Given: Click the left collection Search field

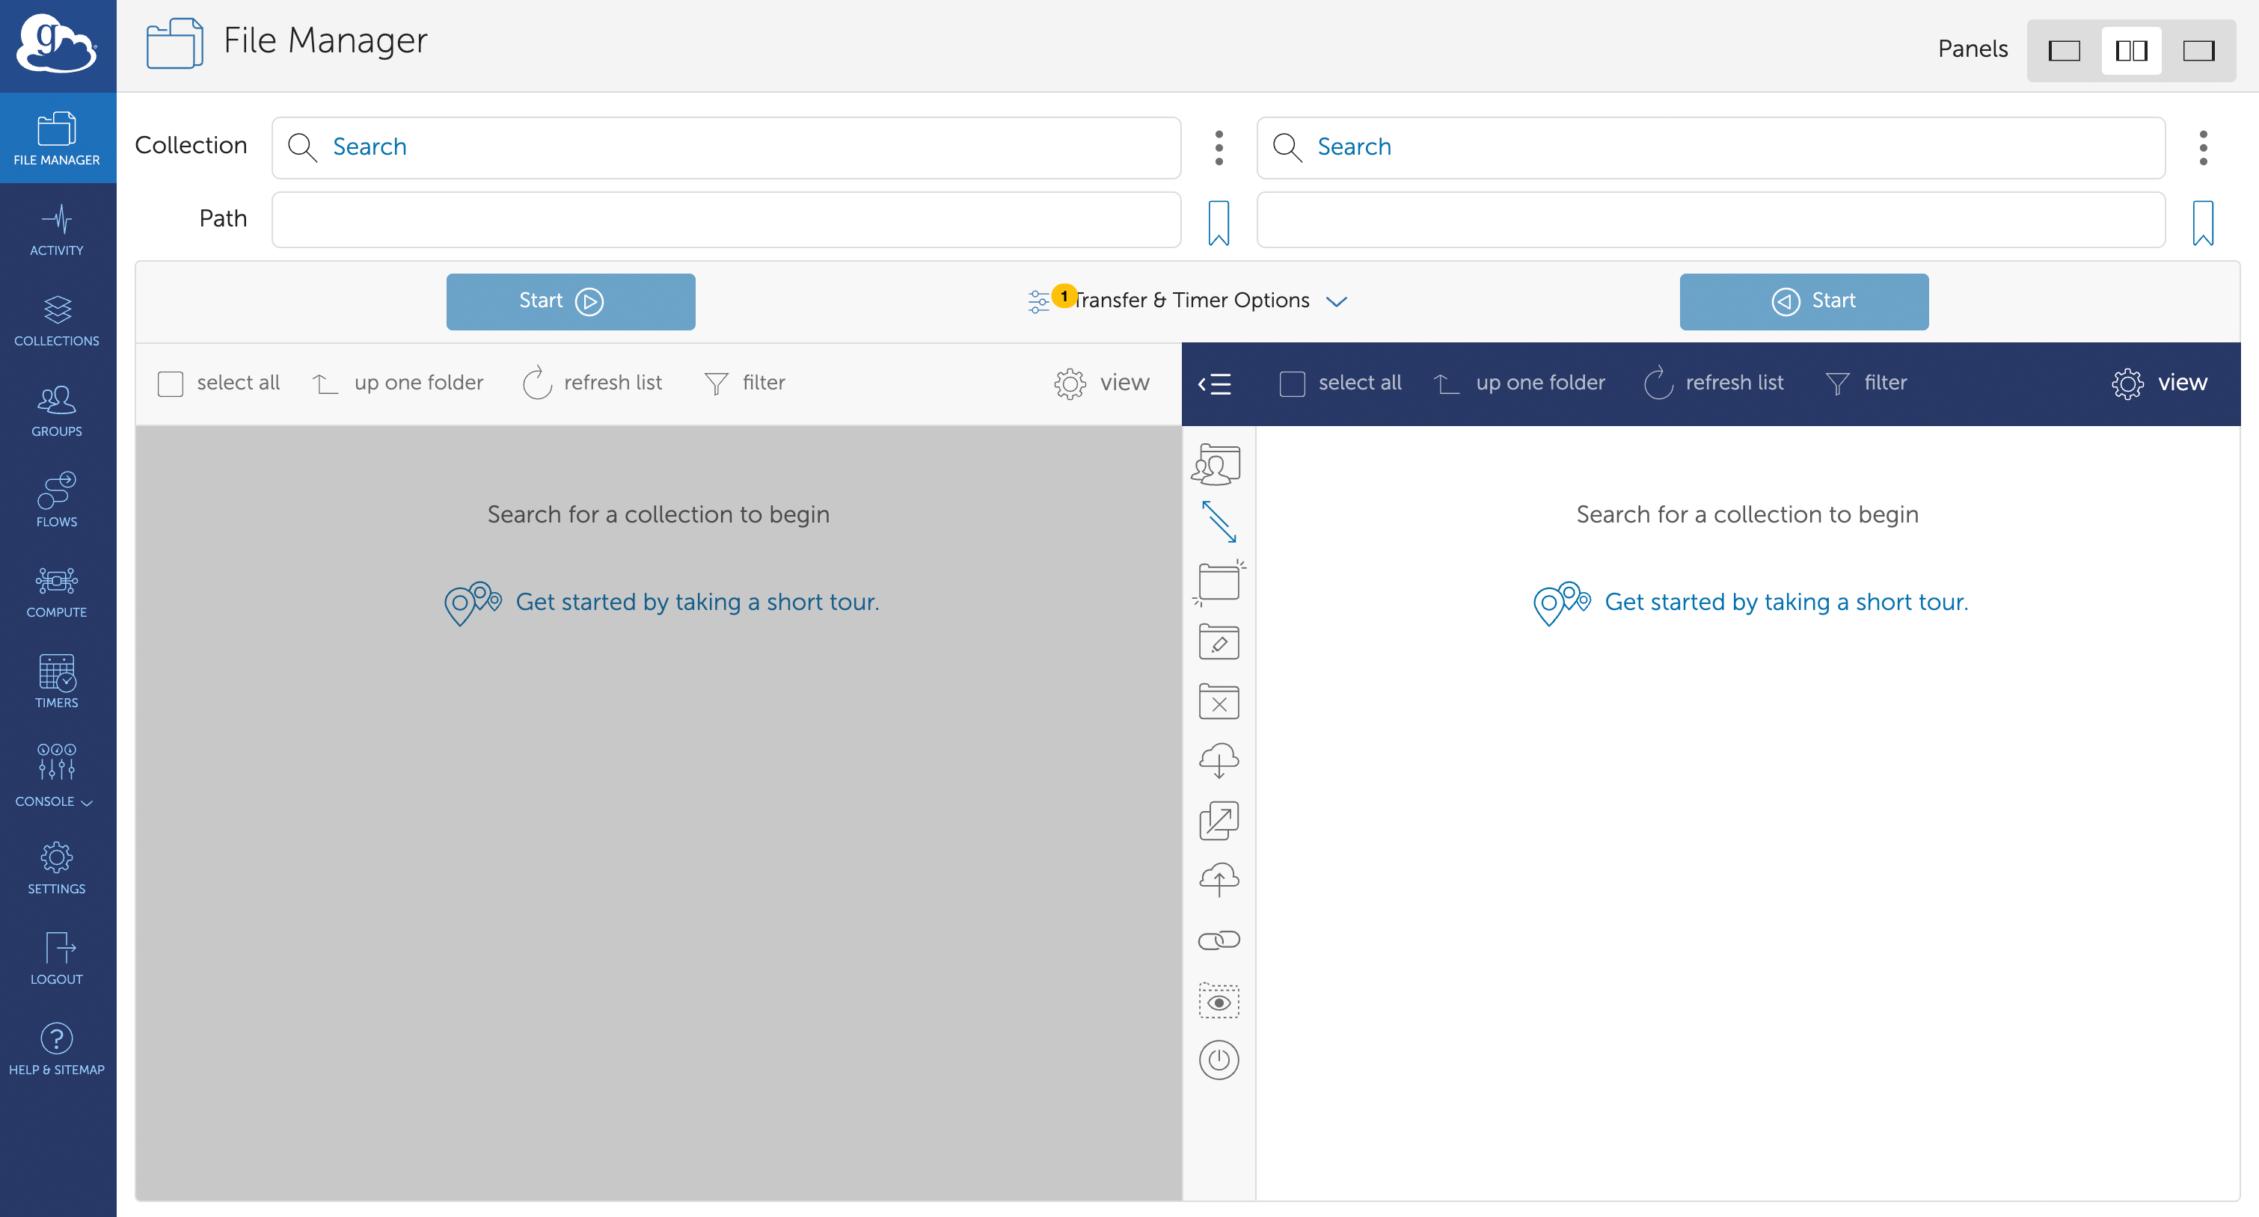Looking at the screenshot, I should click(726, 147).
